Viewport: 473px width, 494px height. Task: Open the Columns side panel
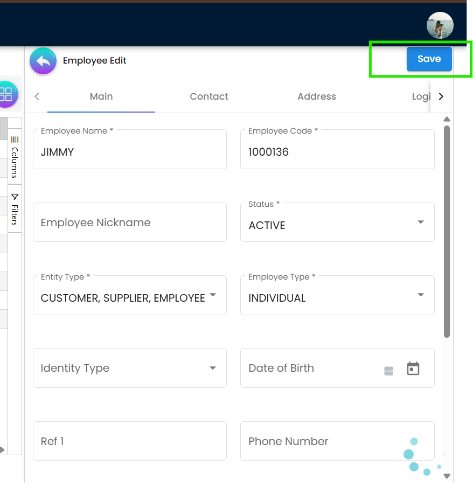pos(15,157)
